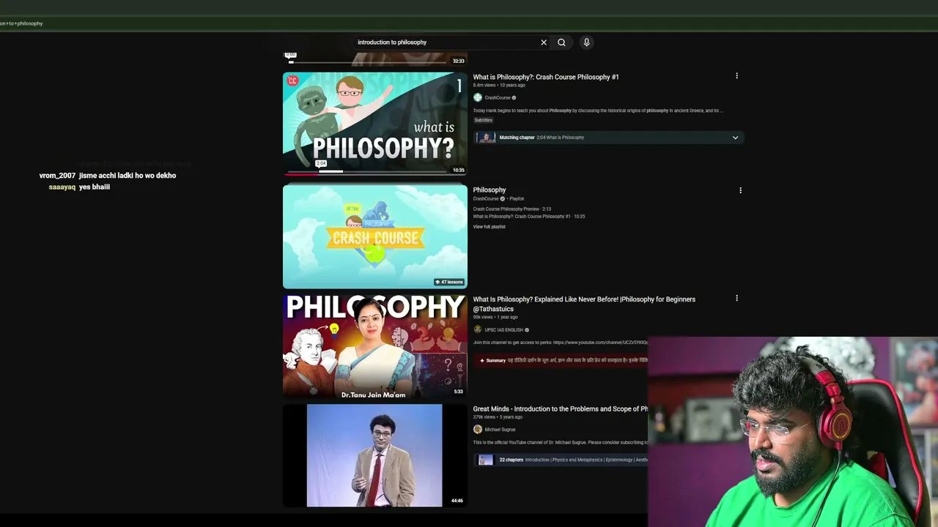Open the three-dot menu for the Philosophy playlist
938x527 pixels.
[740, 190]
